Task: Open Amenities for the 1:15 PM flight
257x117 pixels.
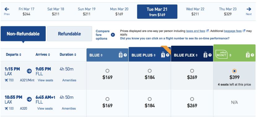Action: point(69,80)
